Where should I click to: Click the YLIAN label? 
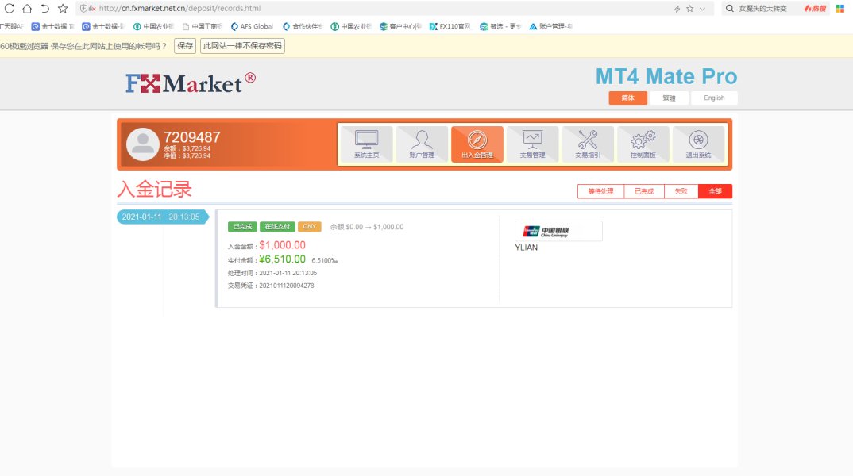point(526,248)
